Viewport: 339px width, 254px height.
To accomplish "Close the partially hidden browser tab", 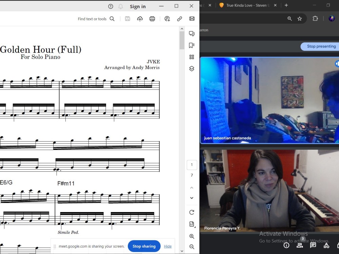I will (x=210, y=5).
